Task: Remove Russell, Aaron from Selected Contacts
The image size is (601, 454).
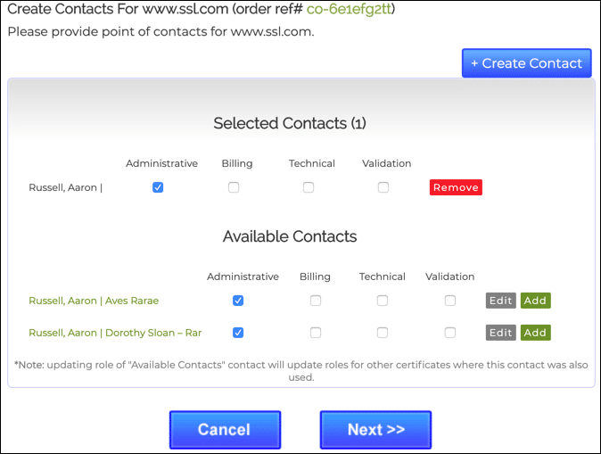Action: [456, 187]
